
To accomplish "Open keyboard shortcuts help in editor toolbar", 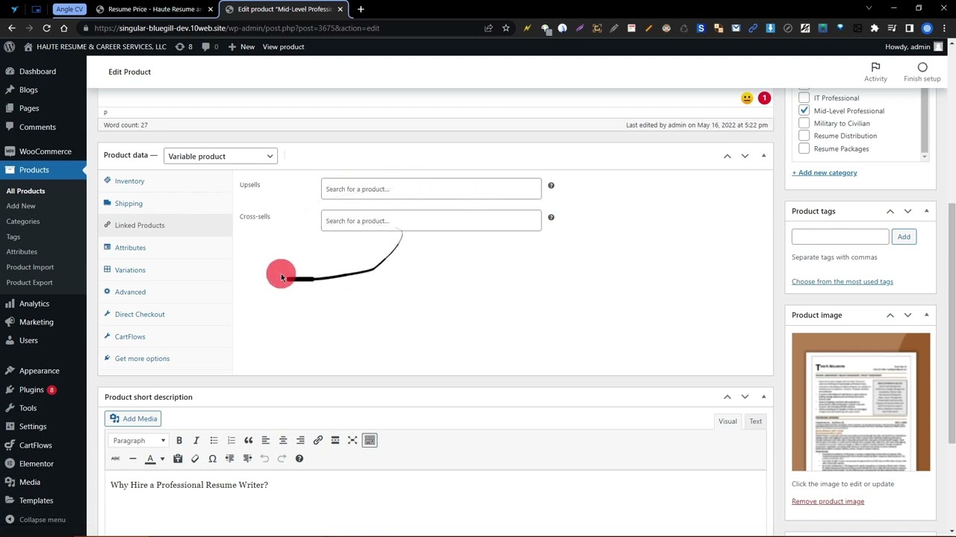I will [299, 459].
